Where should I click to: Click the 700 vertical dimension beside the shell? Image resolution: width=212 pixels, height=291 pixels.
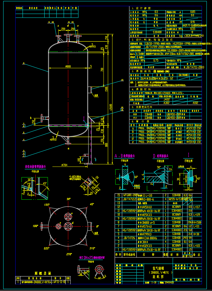(x=102, y=69)
